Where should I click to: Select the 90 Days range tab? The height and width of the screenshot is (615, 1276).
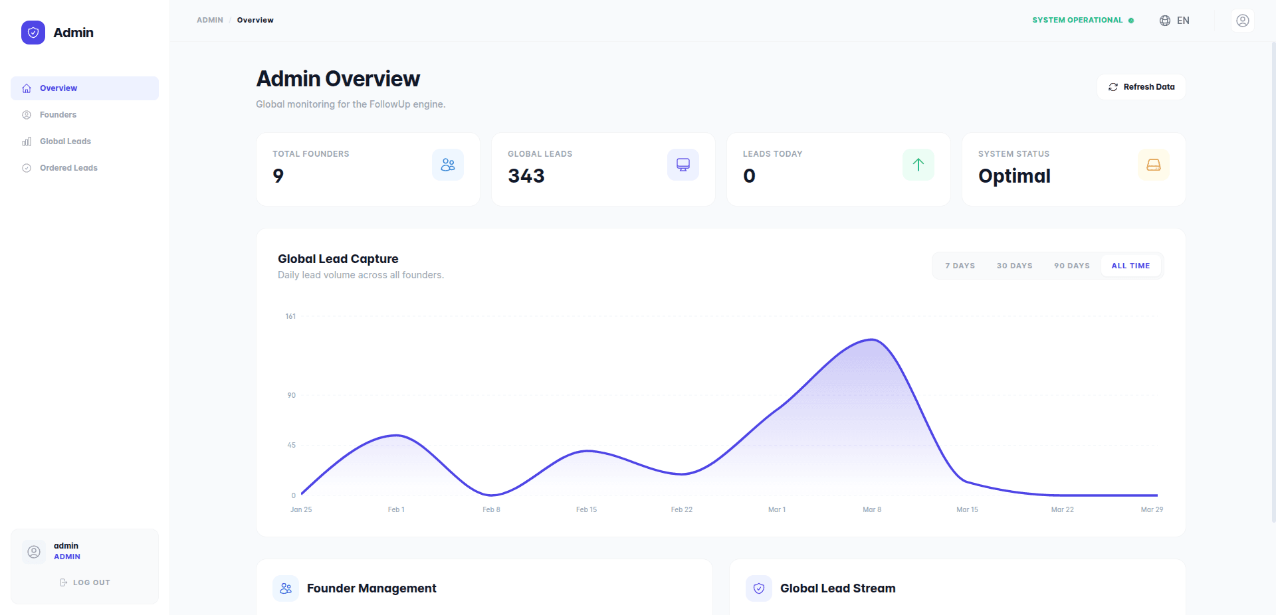tap(1071, 266)
